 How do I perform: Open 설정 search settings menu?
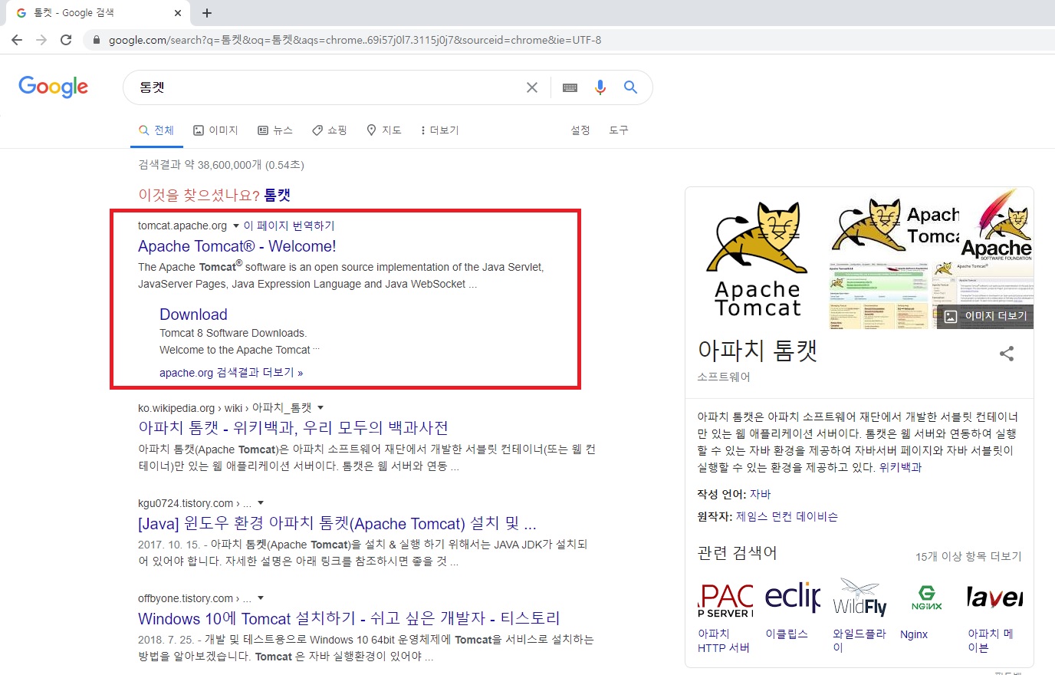(580, 130)
